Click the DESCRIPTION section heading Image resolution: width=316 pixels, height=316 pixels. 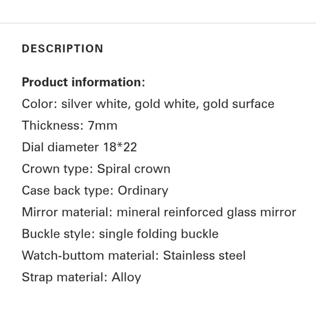pos(62,49)
